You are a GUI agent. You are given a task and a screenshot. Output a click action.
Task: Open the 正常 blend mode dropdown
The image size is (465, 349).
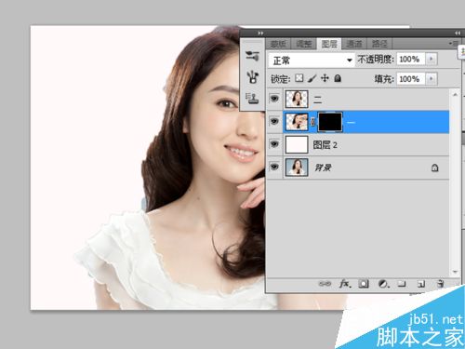pos(312,60)
